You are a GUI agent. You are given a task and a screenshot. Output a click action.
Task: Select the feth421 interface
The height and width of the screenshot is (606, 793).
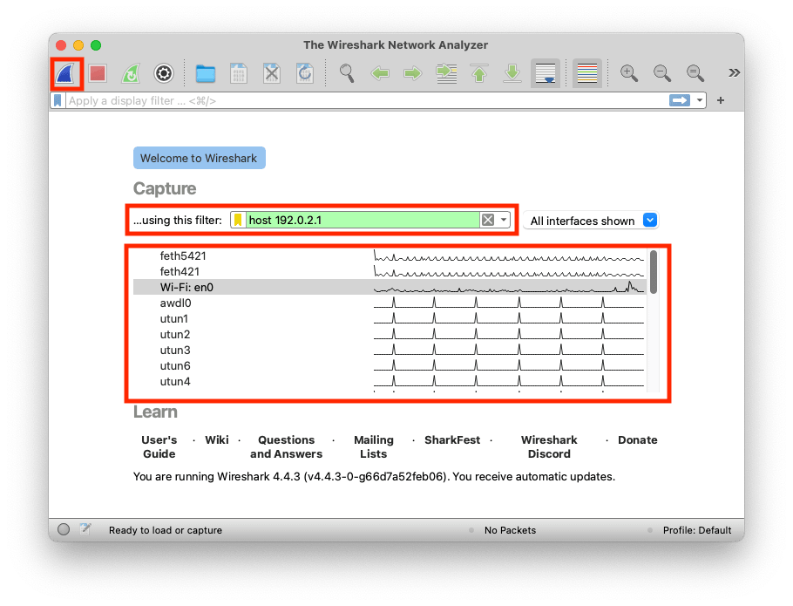click(390, 272)
